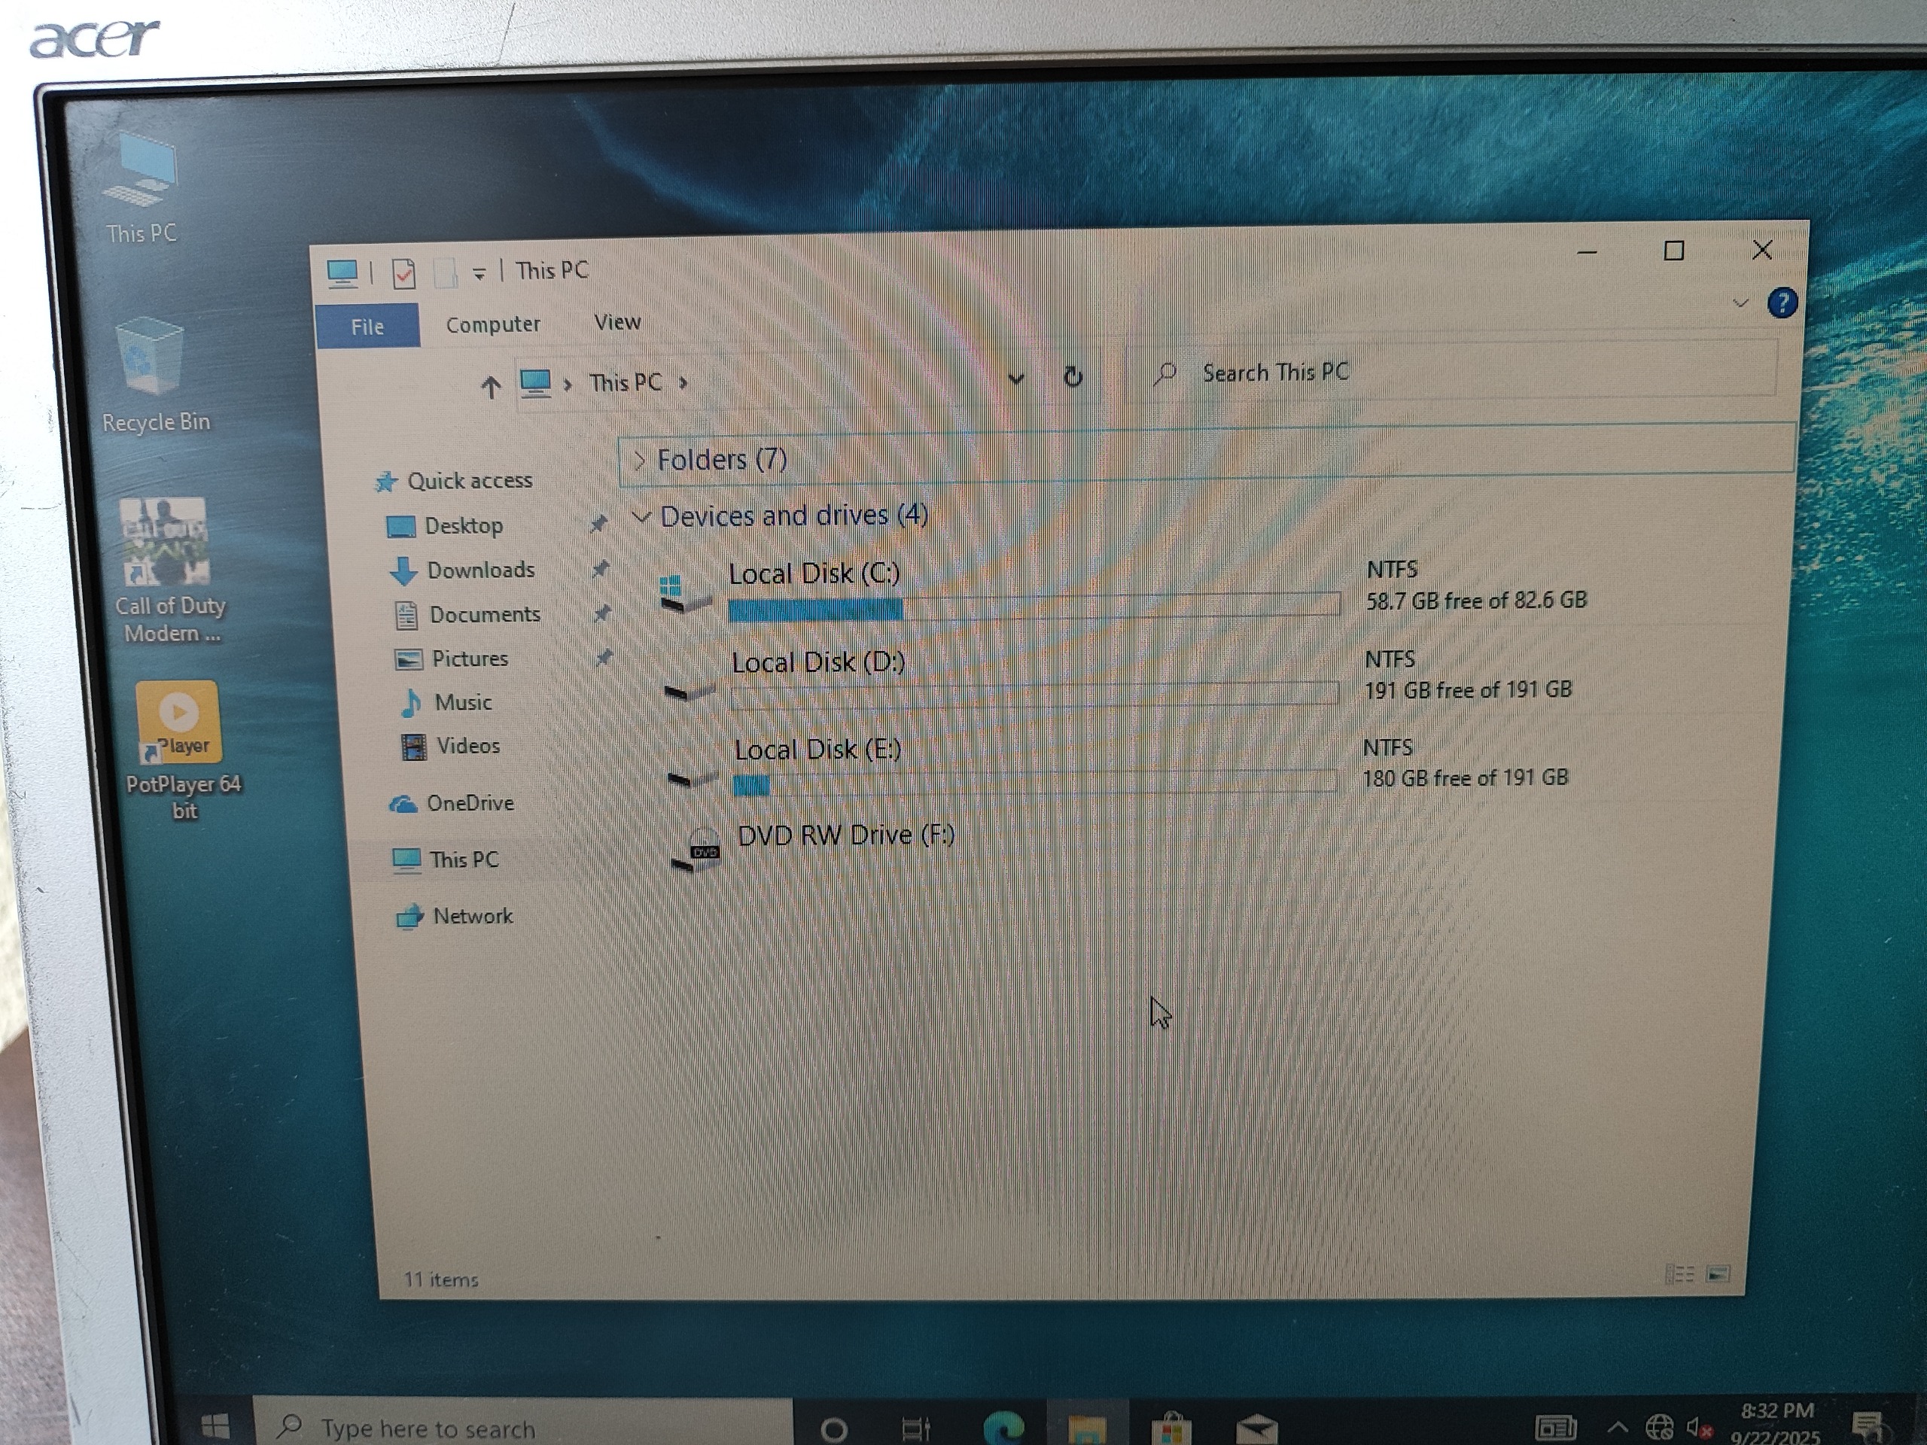The width and height of the screenshot is (1927, 1445).
Task: Click the pin icon next to Documents
Action: (x=602, y=613)
